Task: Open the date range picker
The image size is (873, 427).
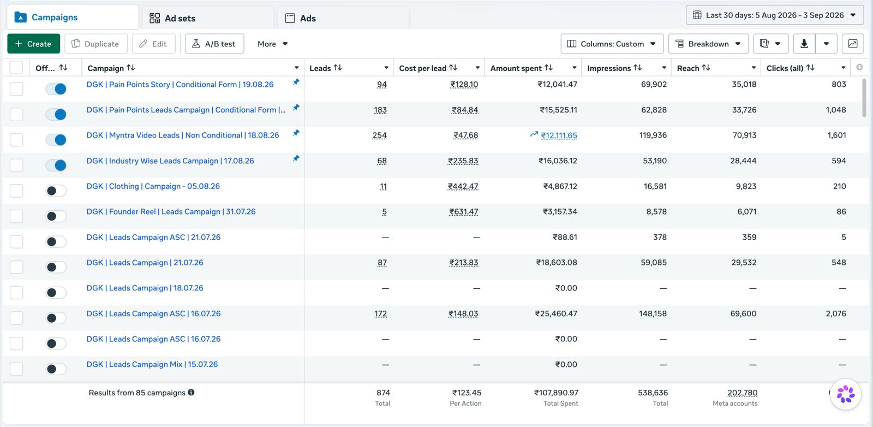Action: (x=775, y=15)
